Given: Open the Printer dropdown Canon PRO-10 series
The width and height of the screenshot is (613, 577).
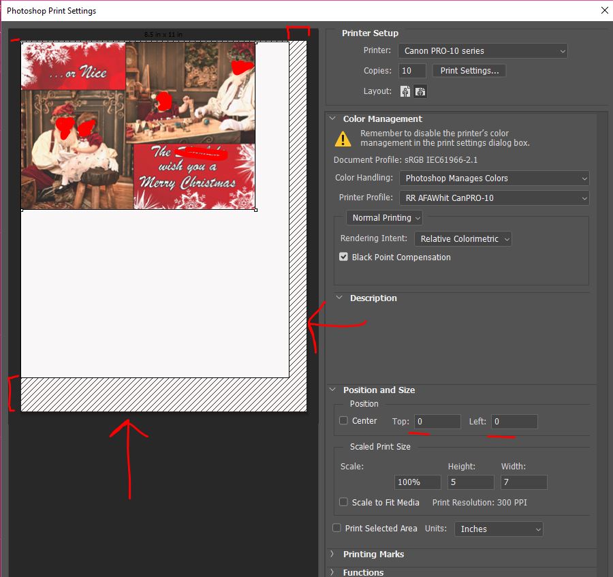Looking at the screenshot, I should [483, 51].
